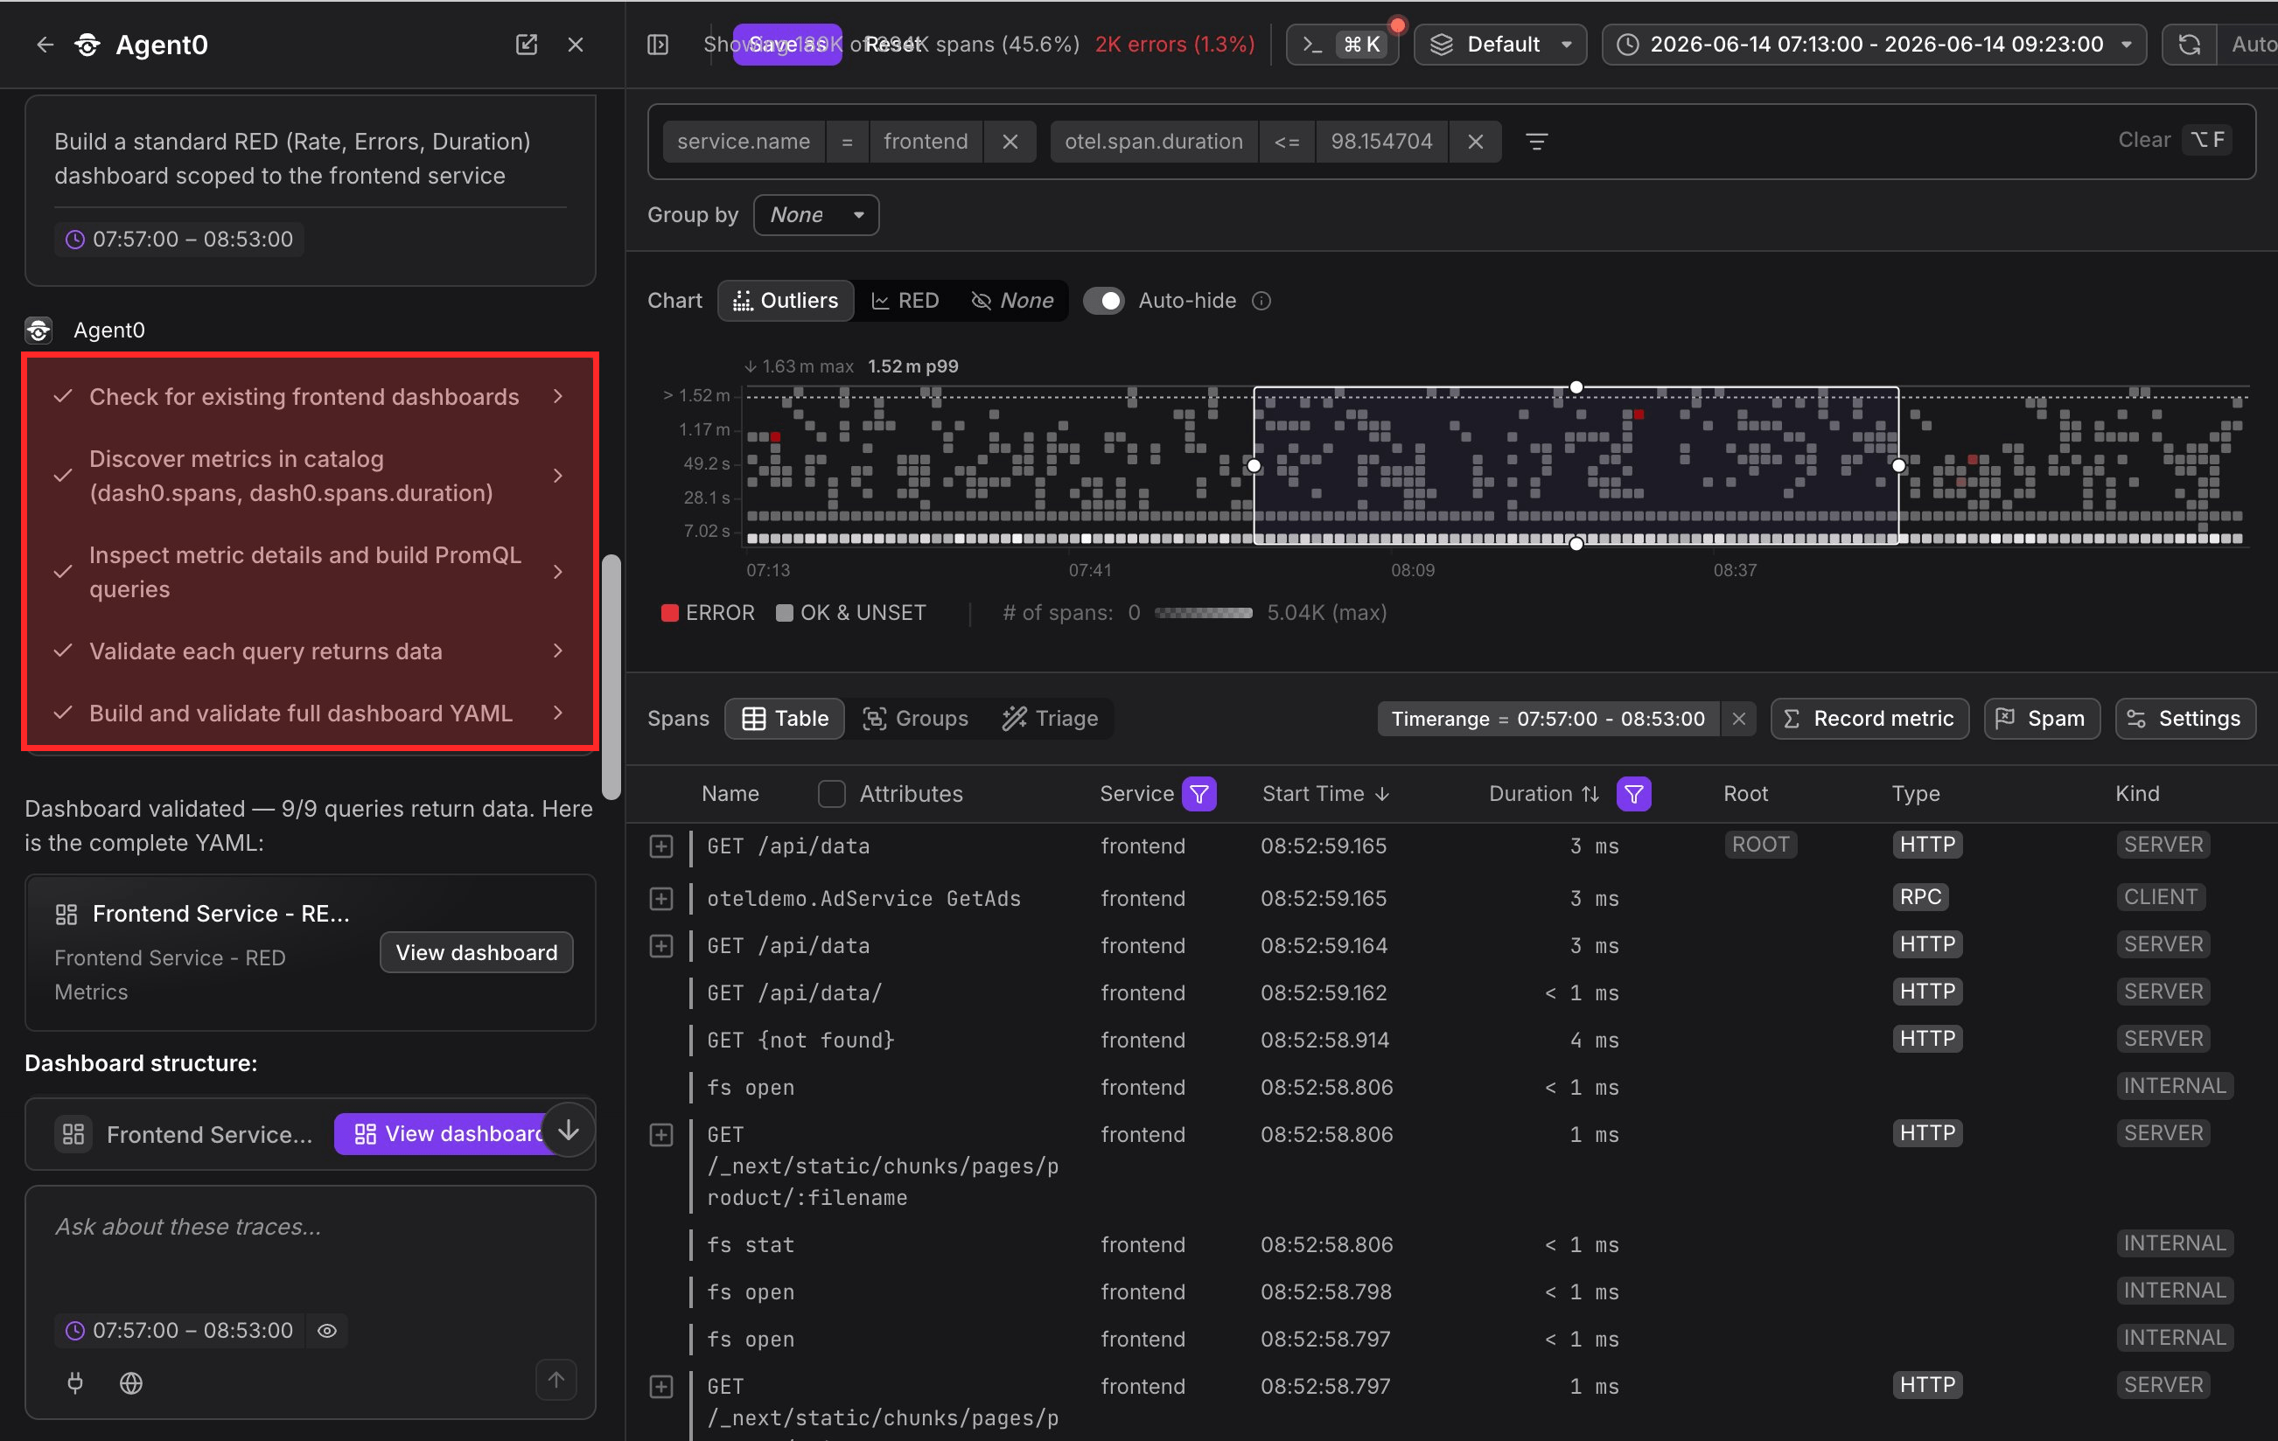This screenshot has width=2278, height=1441.
Task: Expand the oteldemo.AdService GetAds span row
Action: [661, 898]
